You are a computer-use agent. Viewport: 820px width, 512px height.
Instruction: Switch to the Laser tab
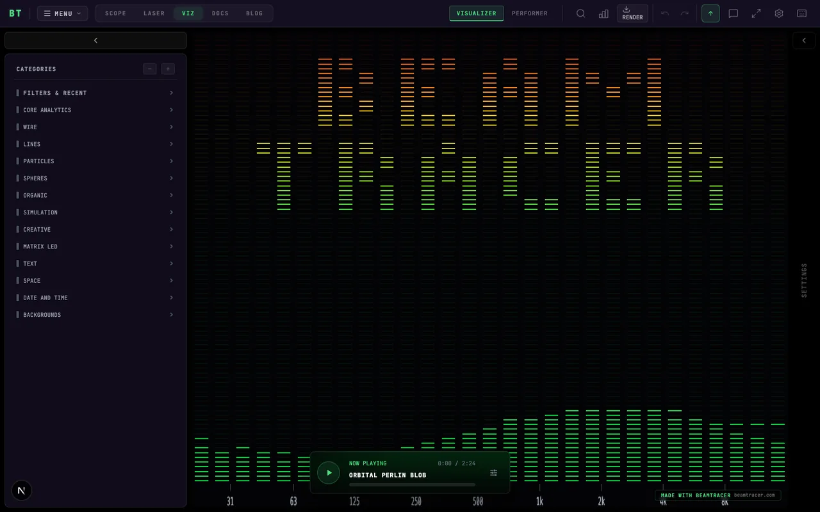154,13
